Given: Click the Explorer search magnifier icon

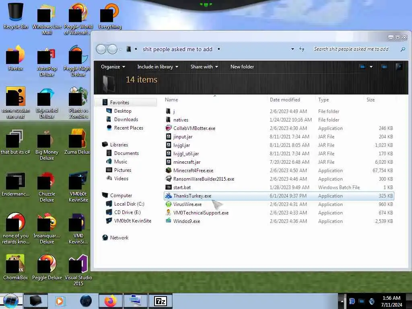Looking at the screenshot, I should coord(402,49).
